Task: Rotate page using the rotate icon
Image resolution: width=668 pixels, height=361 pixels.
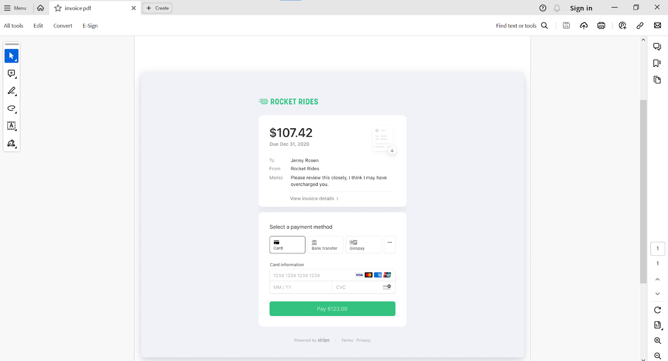Action: [x=658, y=310]
